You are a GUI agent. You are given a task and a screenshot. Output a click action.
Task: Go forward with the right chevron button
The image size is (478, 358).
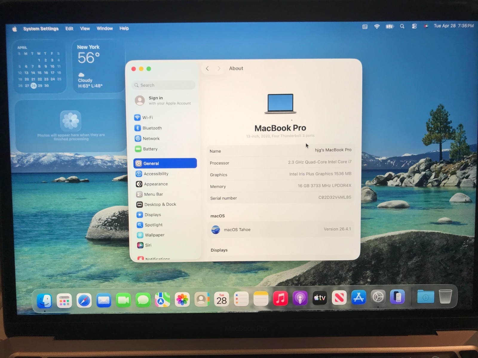pyautogui.click(x=219, y=68)
